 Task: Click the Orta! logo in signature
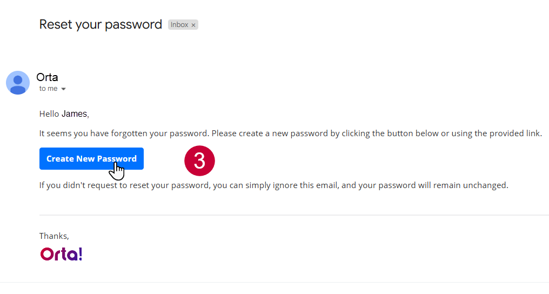coord(61,254)
